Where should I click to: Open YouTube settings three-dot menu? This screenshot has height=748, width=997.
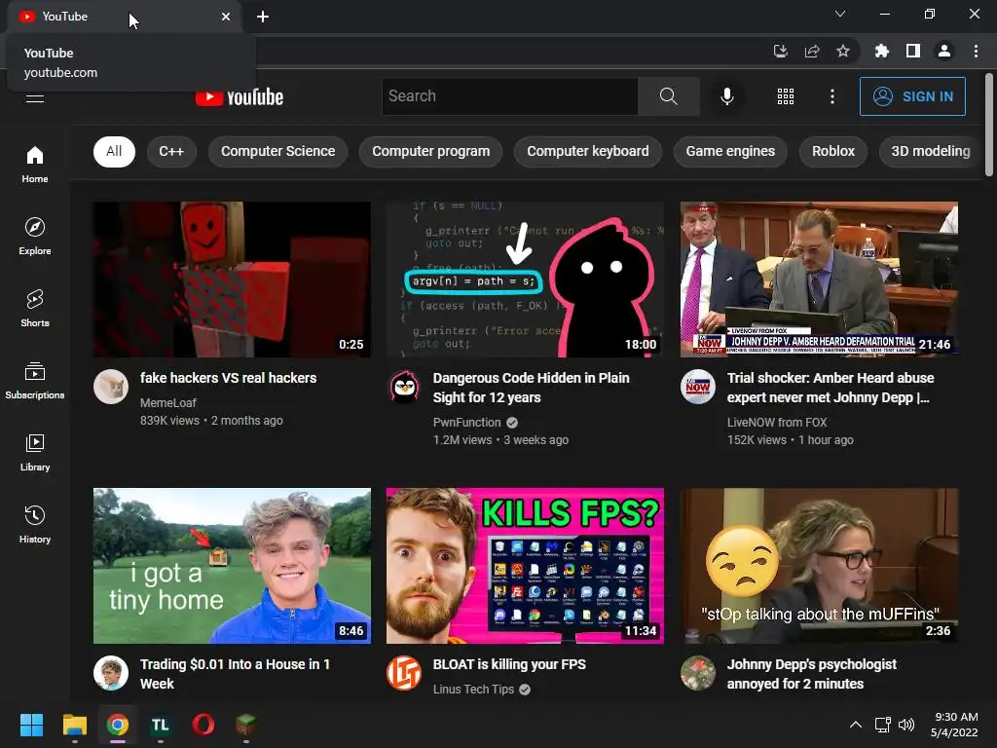coord(831,96)
